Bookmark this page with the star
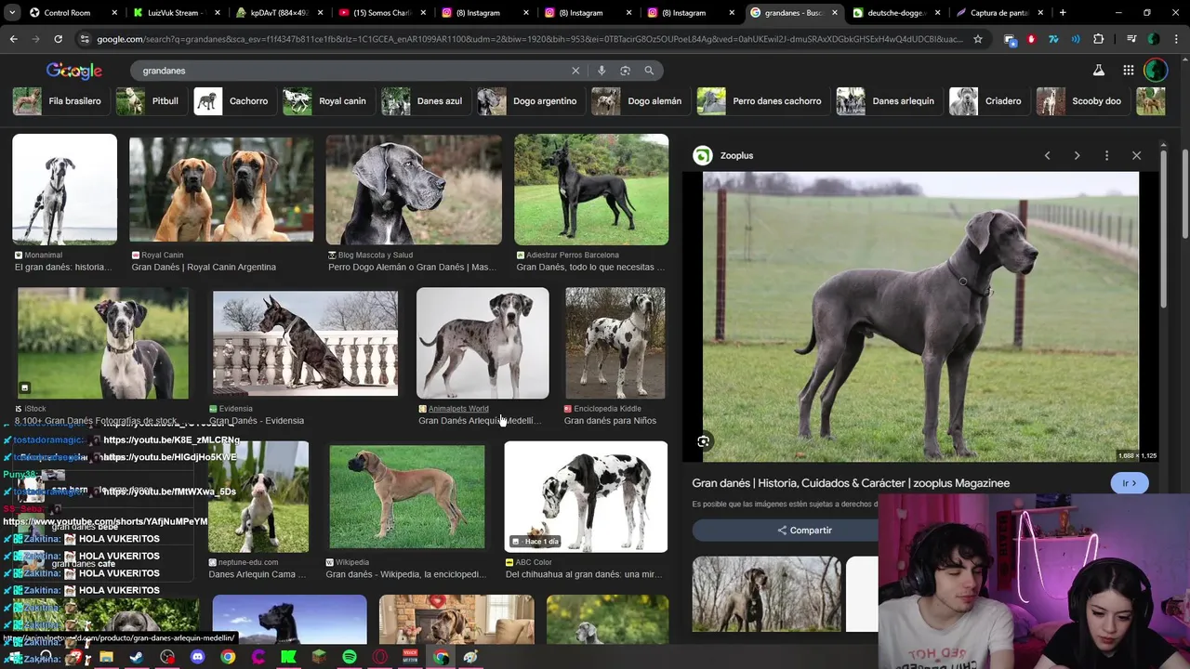This screenshot has width=1190, height=669. click(x=978, y=39)
